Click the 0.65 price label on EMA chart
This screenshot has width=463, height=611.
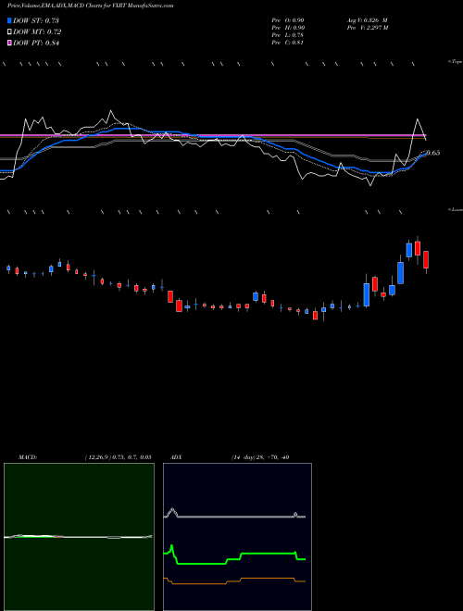point(433,153)
